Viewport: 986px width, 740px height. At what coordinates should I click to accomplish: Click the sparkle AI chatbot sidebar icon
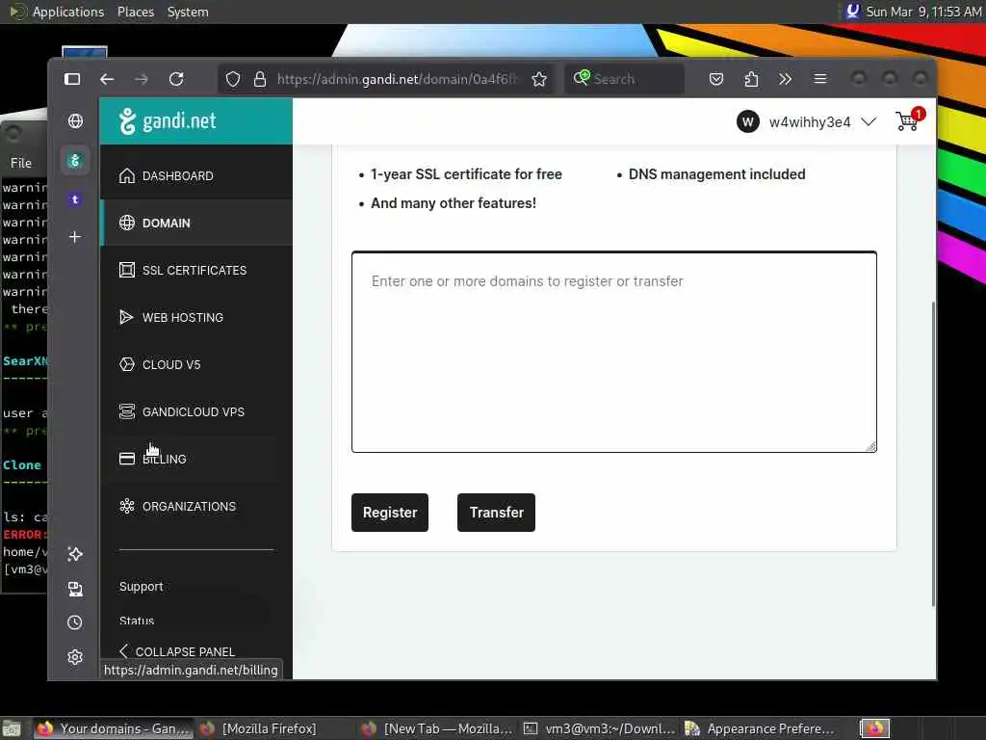point(75,554)
